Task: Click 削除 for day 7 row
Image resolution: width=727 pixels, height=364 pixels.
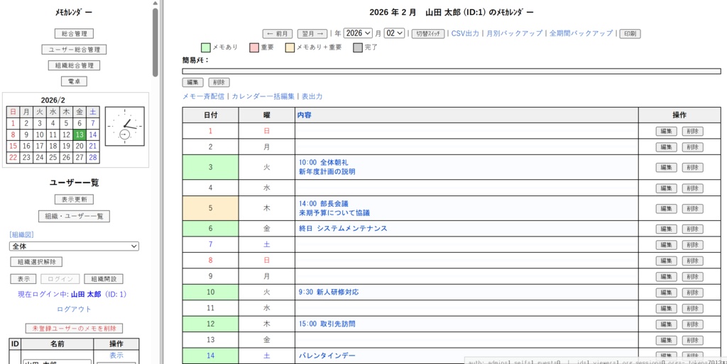Action: (x=693, y=244)
